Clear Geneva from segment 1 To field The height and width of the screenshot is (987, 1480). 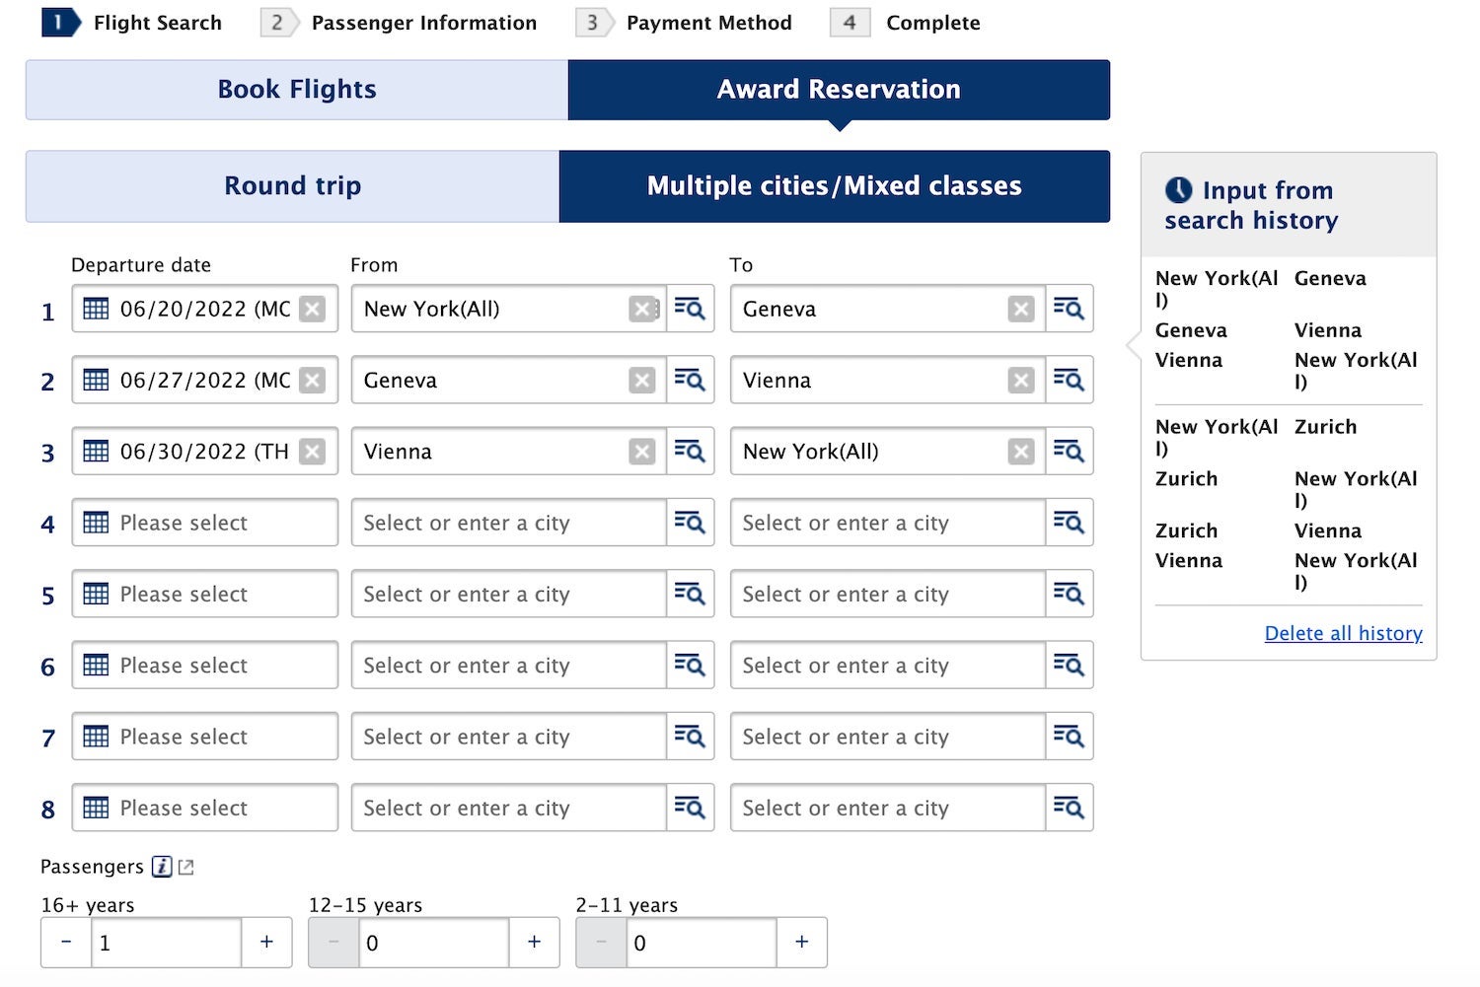point(1020,309)
